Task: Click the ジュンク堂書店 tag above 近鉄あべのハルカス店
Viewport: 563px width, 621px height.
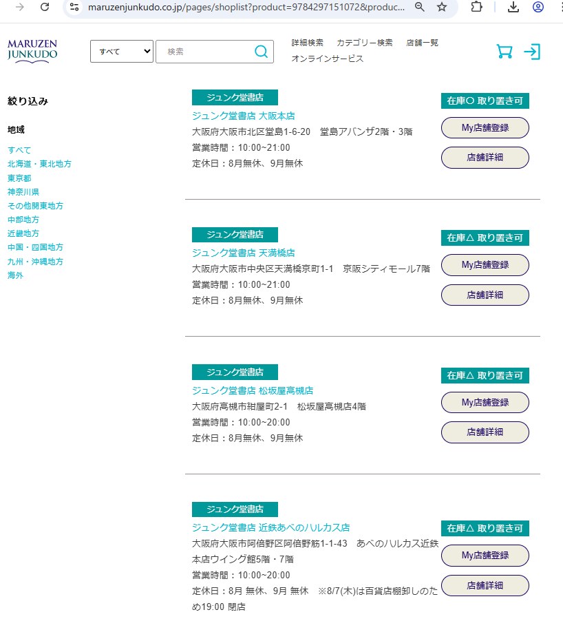Action: click(x=235, y=509)
